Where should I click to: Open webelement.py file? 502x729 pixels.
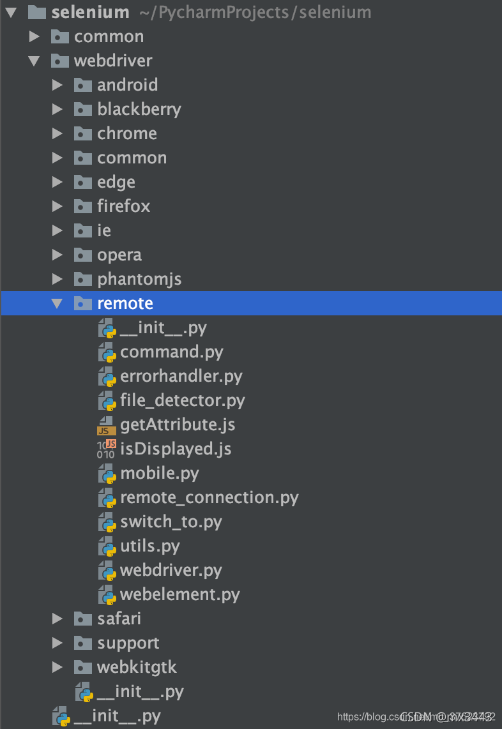point(180,595)
